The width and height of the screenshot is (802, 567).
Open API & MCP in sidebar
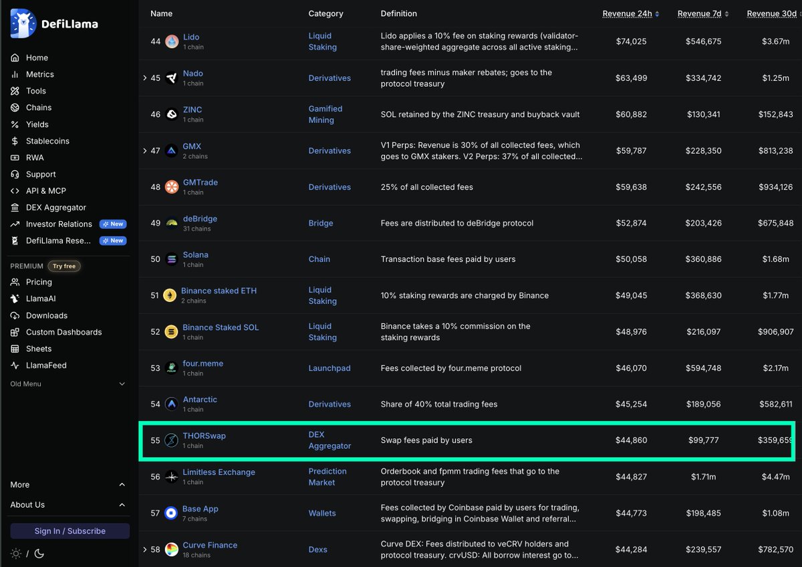coord(45,191)
